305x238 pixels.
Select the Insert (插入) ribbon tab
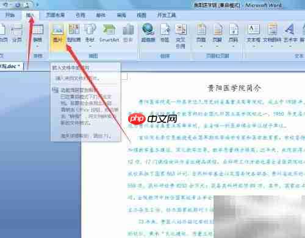point(30,15)
